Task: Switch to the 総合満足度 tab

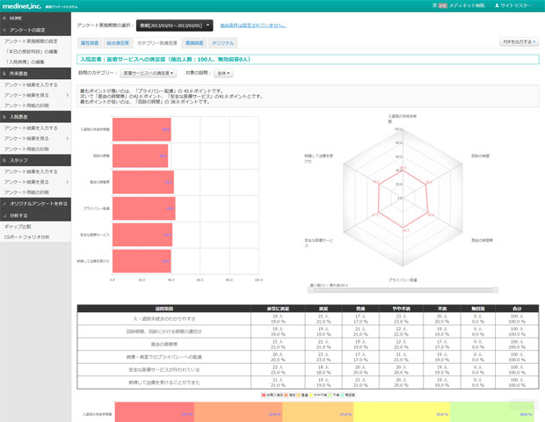Action: point(117,42)
